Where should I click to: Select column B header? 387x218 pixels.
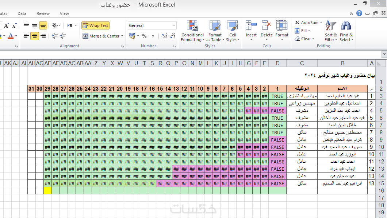click(x=342, y=63)
